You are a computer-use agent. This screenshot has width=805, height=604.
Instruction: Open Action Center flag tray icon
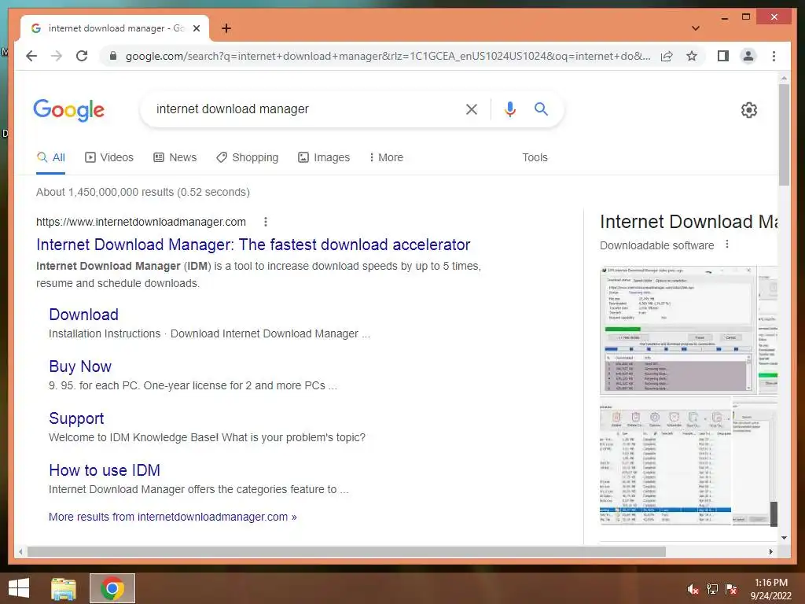[731, 589]
